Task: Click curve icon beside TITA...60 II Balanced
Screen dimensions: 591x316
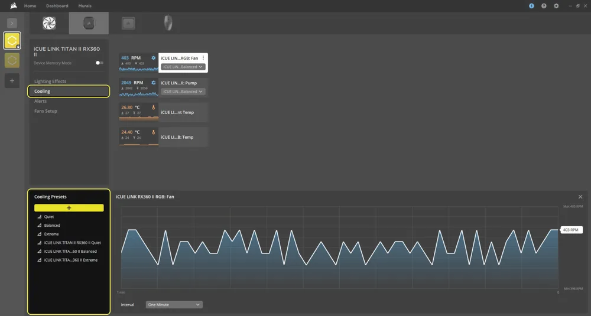Action: coord(39,252)
